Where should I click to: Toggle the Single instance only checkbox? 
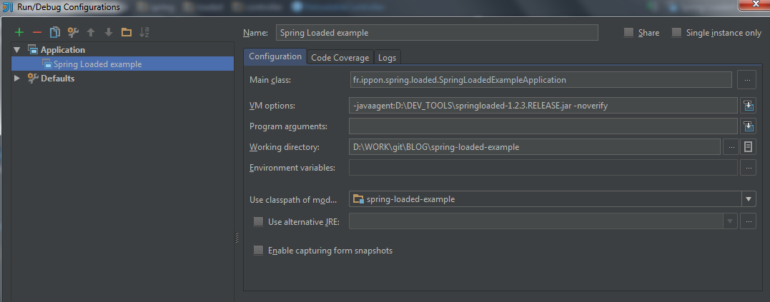[676, 33]
